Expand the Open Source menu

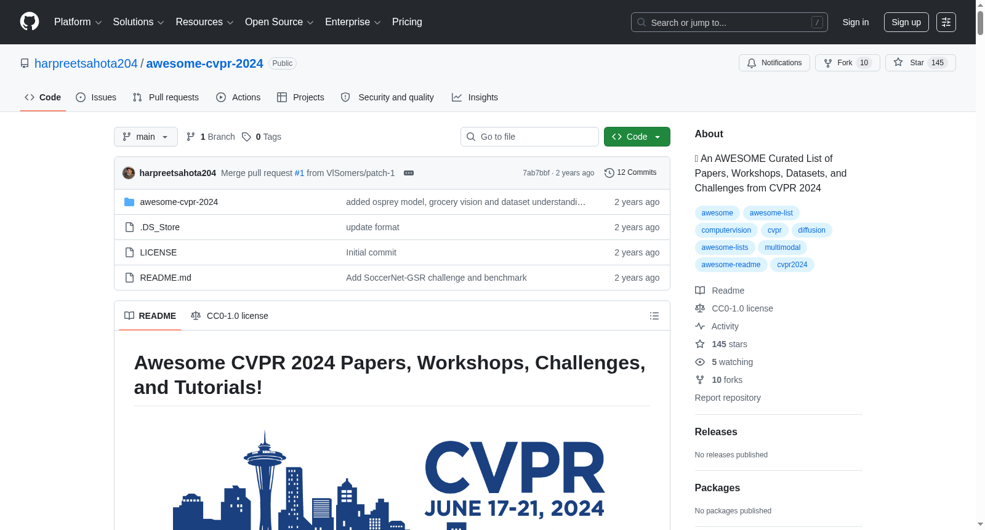[279, 22]
